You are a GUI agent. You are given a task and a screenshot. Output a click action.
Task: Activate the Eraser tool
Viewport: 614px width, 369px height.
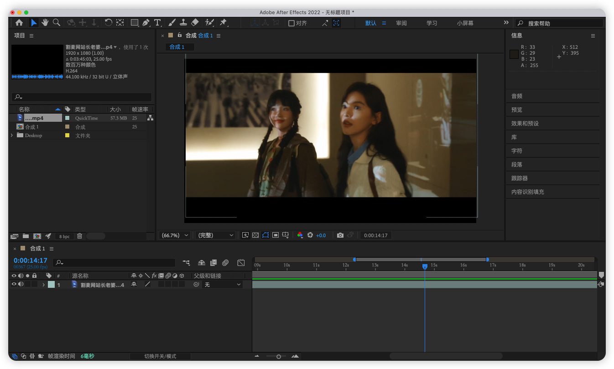pyautogui.click(x=195, y=22)
